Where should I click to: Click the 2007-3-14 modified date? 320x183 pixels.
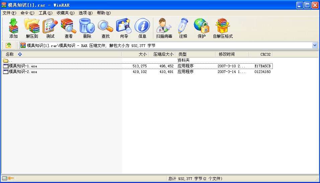coord(231,72)
